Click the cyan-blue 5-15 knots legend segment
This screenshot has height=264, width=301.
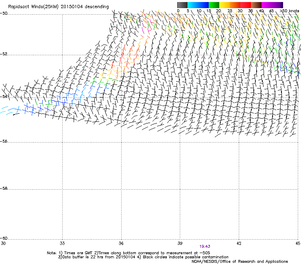tap(198, 5)
